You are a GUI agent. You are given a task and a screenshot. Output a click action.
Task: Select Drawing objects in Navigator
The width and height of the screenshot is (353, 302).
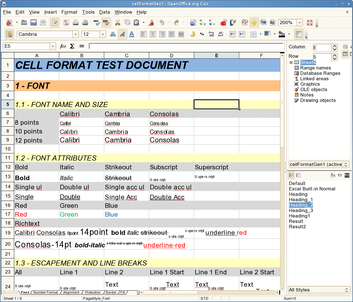click(x=318, y=100)
